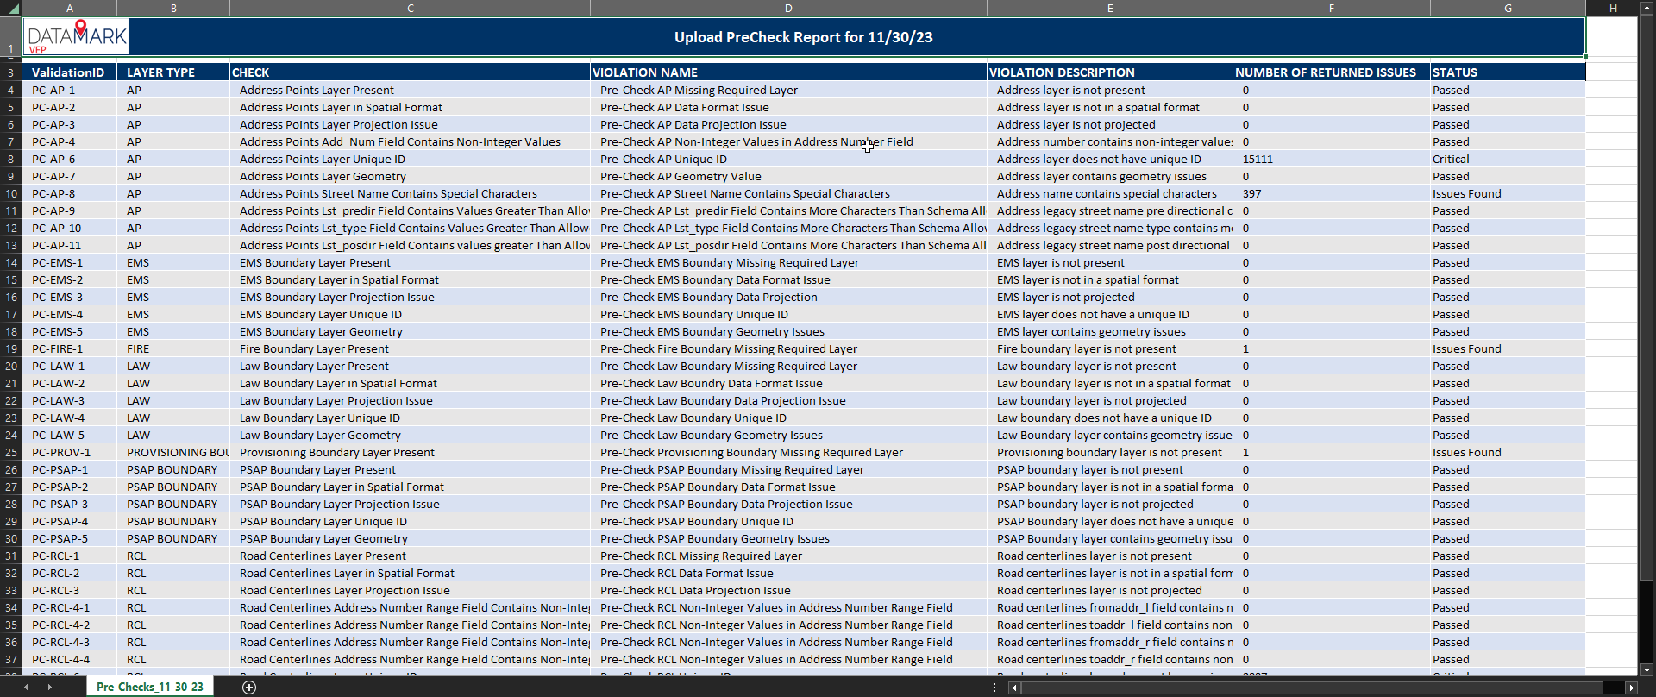The height and width of the screenshot is (697, 1656).
Task: Select the VIOLATION NAME header cell
Action: [788, 72]
